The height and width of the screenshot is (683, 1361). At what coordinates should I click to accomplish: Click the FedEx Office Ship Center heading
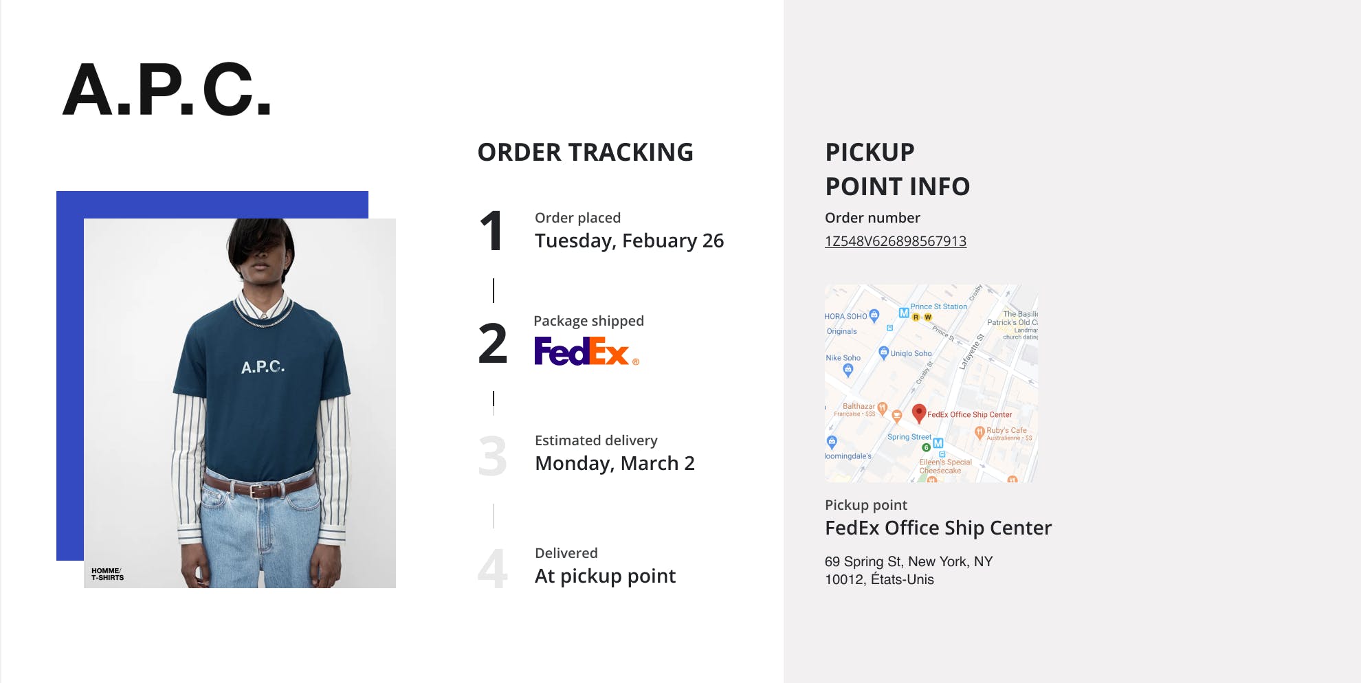938,528
